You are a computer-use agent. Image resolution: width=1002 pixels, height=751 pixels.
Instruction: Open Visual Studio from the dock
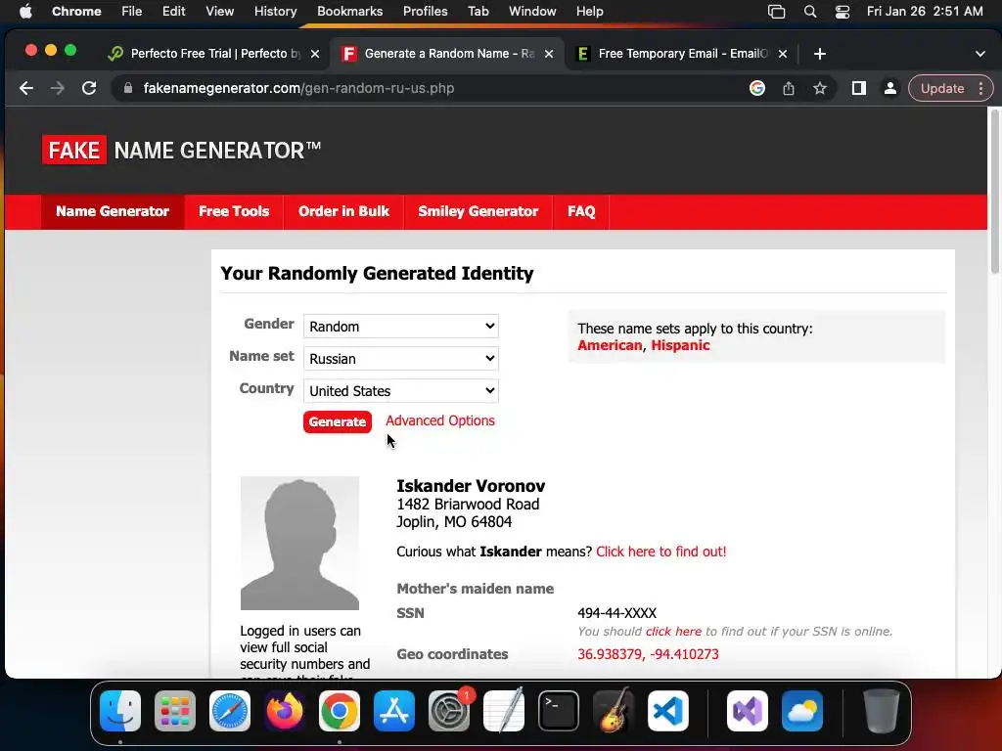point(747,711)
